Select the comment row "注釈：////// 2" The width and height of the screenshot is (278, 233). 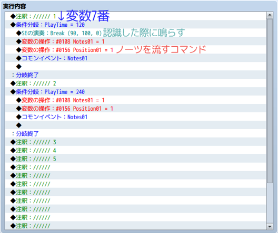coord(136,83)
